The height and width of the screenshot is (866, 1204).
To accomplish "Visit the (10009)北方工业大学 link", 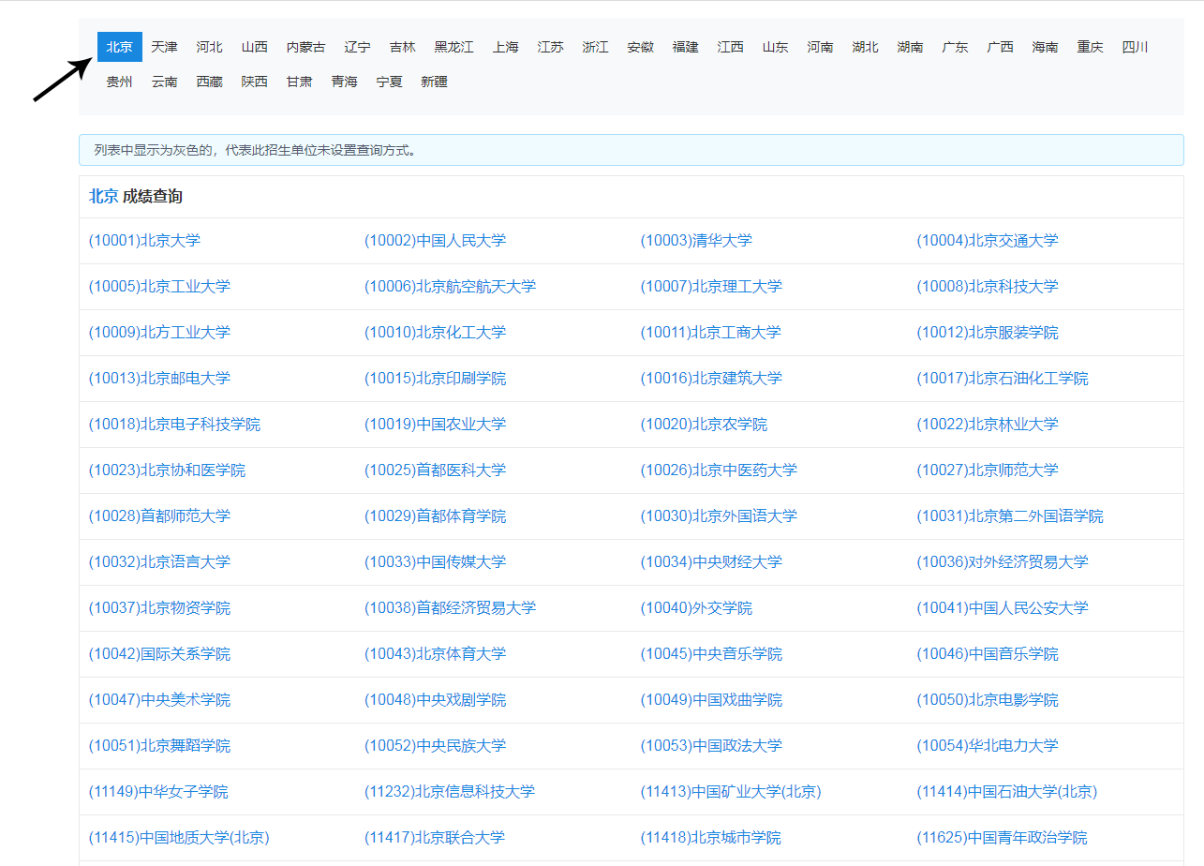I will click(x=159, y=333).
